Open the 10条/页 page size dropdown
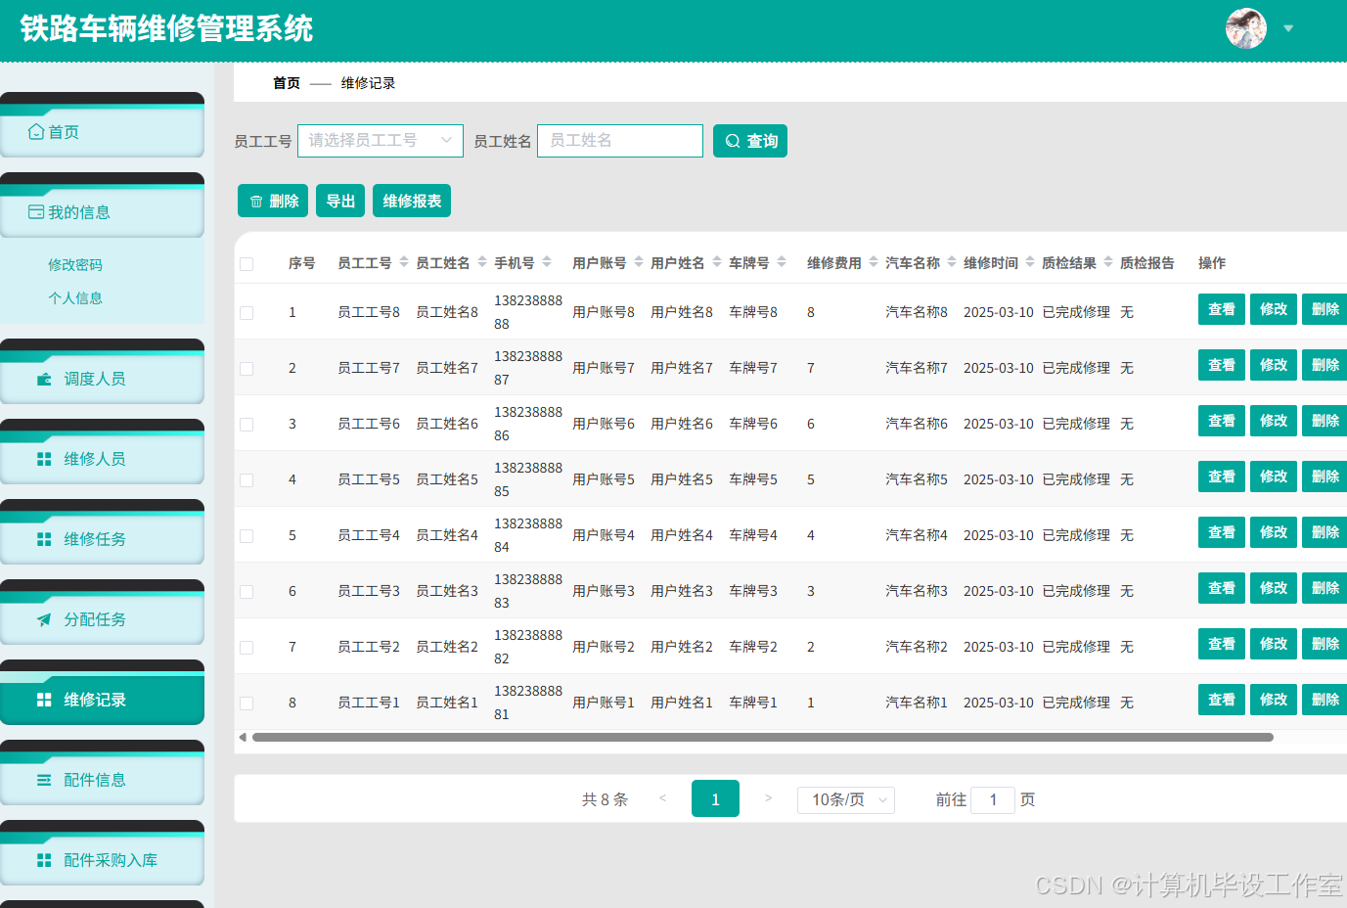This screenshot has height=908, width=1347. (x=846, y=799)
